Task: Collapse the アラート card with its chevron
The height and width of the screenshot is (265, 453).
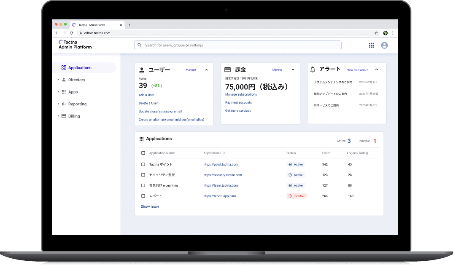Action: [377, 69]
